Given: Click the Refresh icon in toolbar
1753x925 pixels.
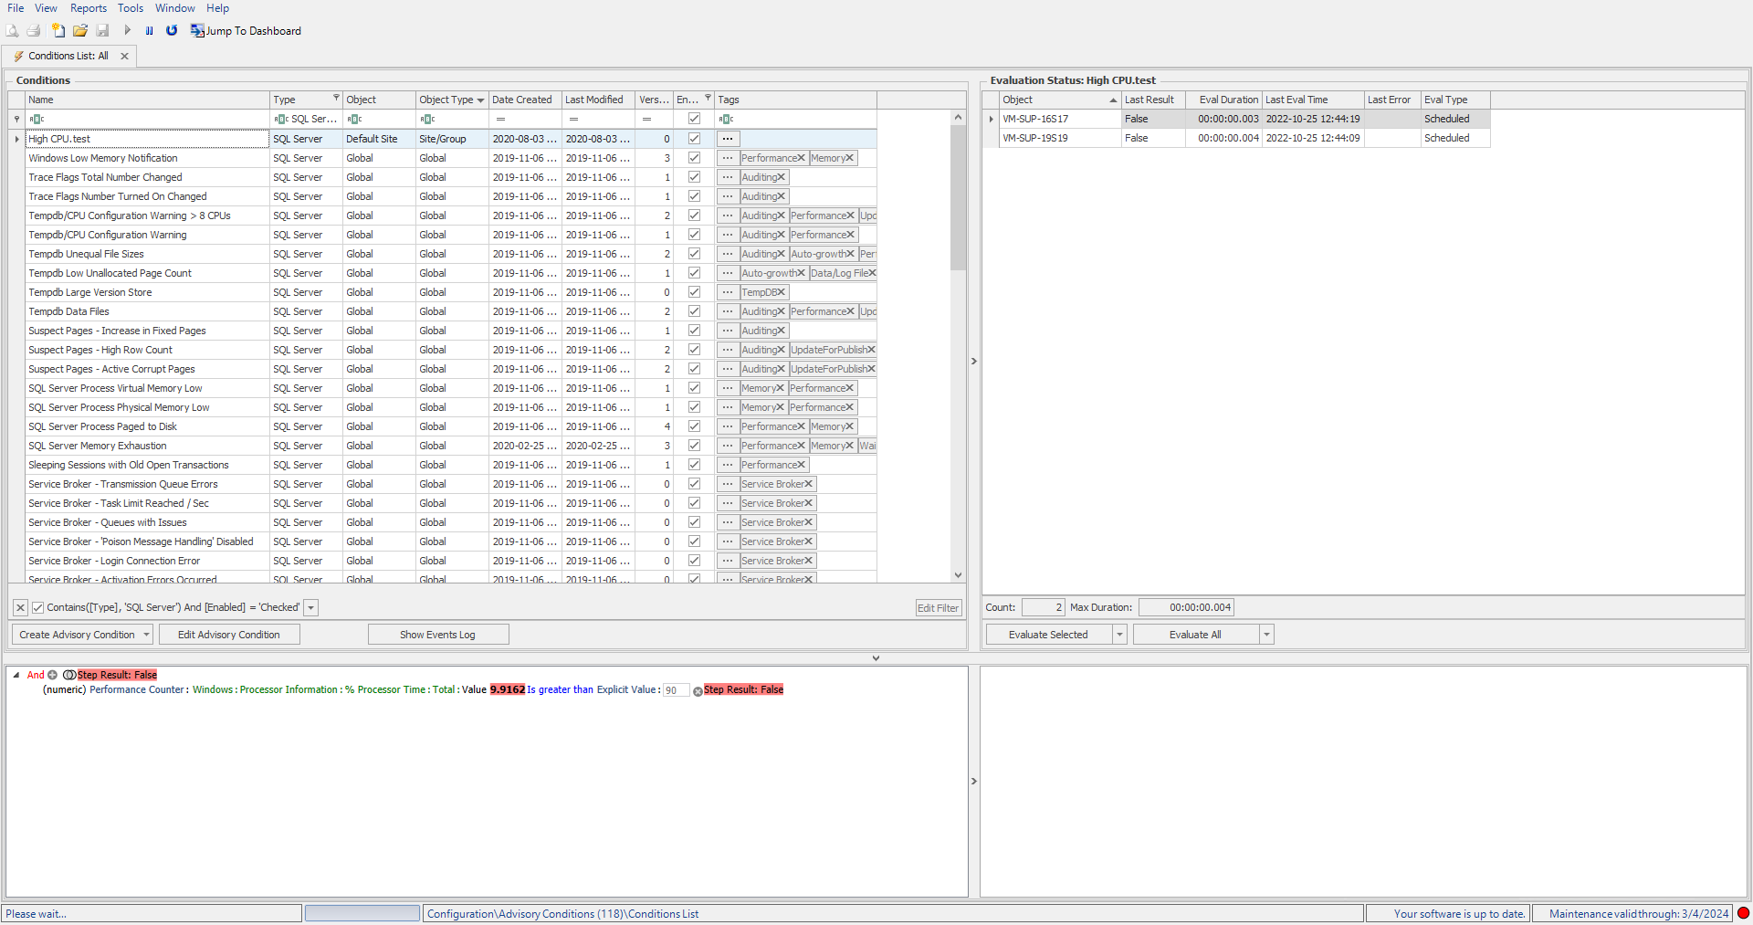Looking at the screenshot, I should point(172,31).
